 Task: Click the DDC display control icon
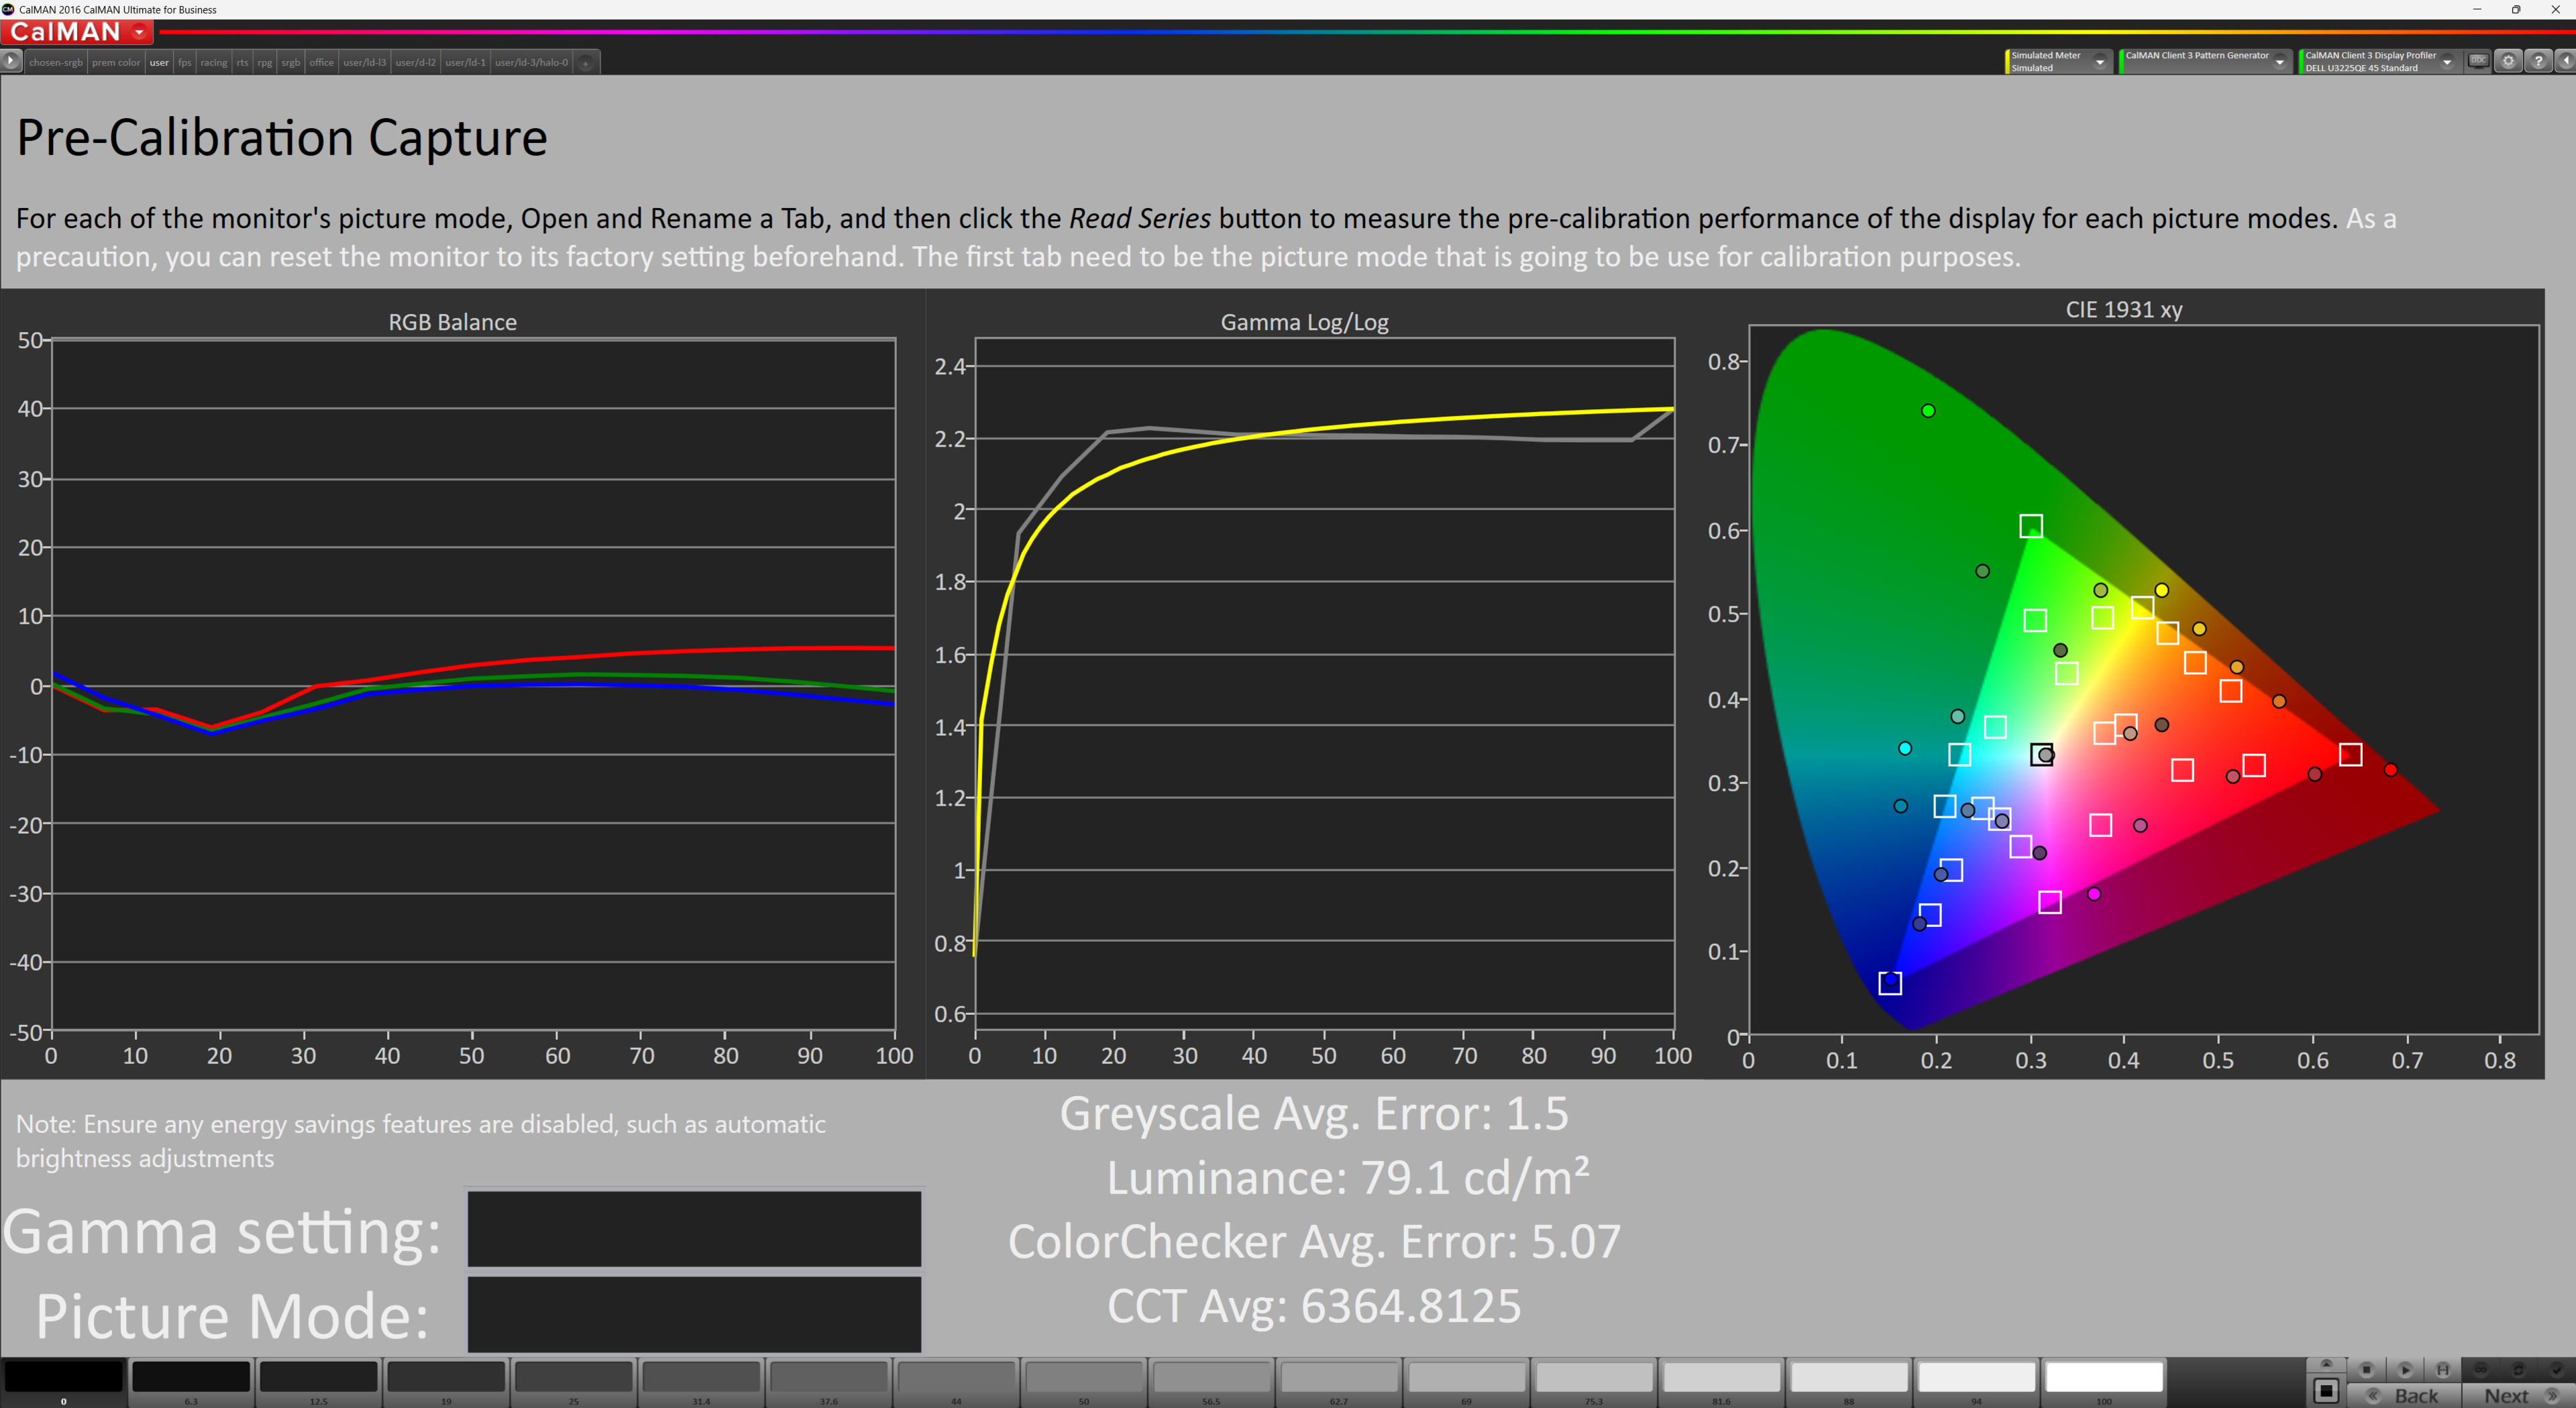click(x=2478, y=61)
